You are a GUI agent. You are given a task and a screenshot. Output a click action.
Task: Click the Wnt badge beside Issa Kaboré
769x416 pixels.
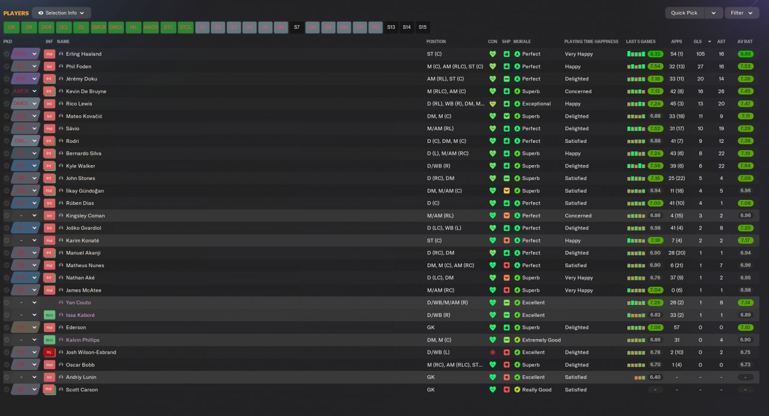49,315
